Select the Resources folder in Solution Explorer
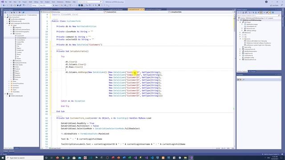The image size is (285, 160). click(247, 39)
